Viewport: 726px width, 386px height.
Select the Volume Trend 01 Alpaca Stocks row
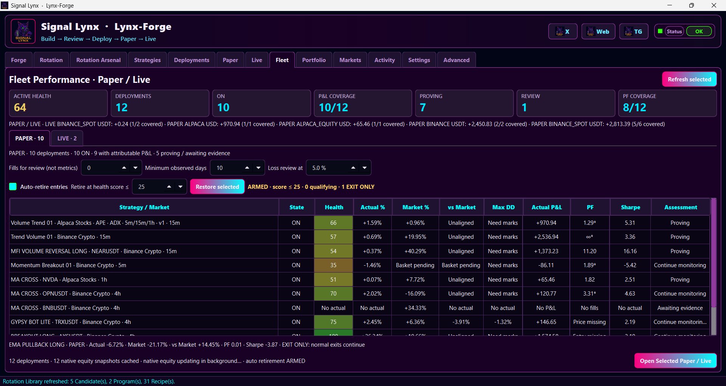[x=359, y=223]
